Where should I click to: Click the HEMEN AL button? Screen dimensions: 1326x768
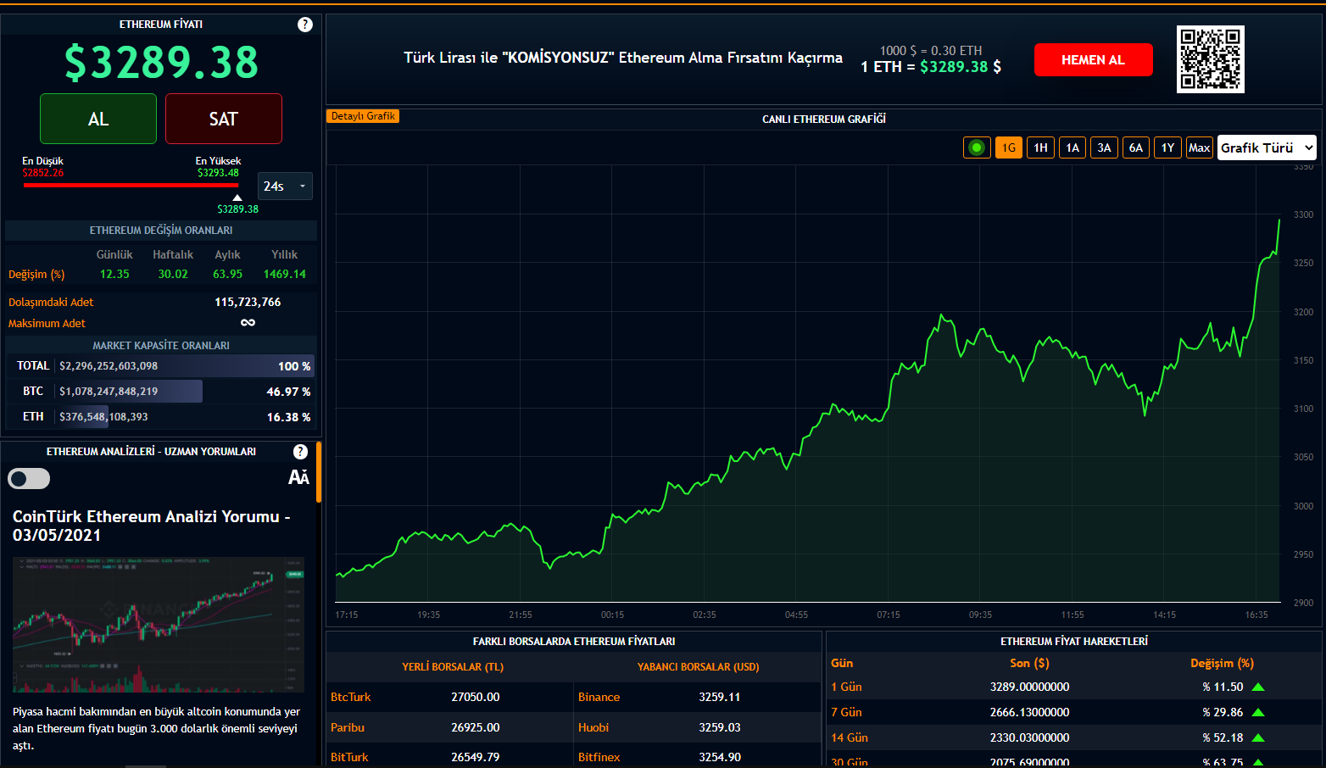click(1094, 60)
